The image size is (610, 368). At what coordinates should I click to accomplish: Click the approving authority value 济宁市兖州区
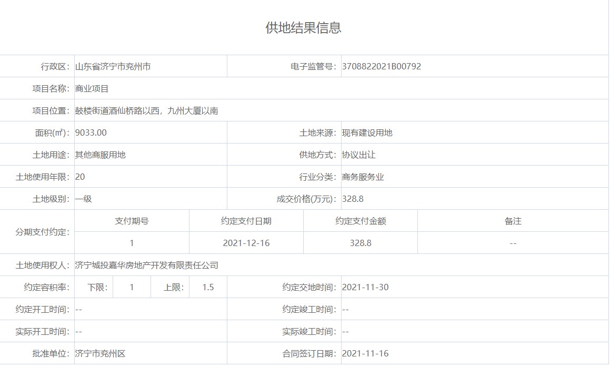[101, 354]
